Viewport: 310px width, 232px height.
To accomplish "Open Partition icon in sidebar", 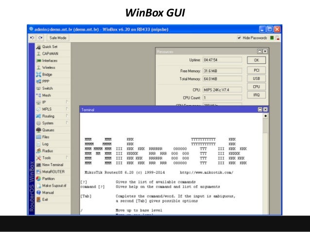I will point(38,179).
